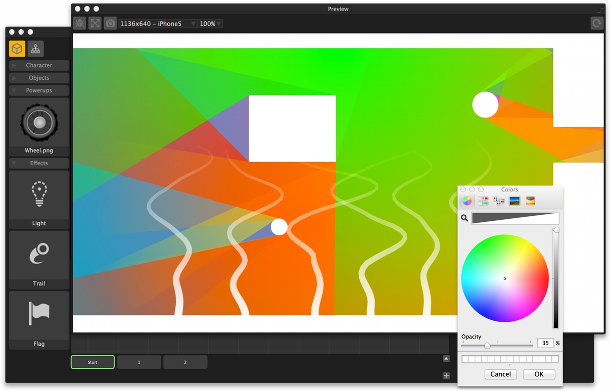The width and height of the screenshot is (611, 391).
Task: Select the Trail effect item
Action: tap(39, 260)
